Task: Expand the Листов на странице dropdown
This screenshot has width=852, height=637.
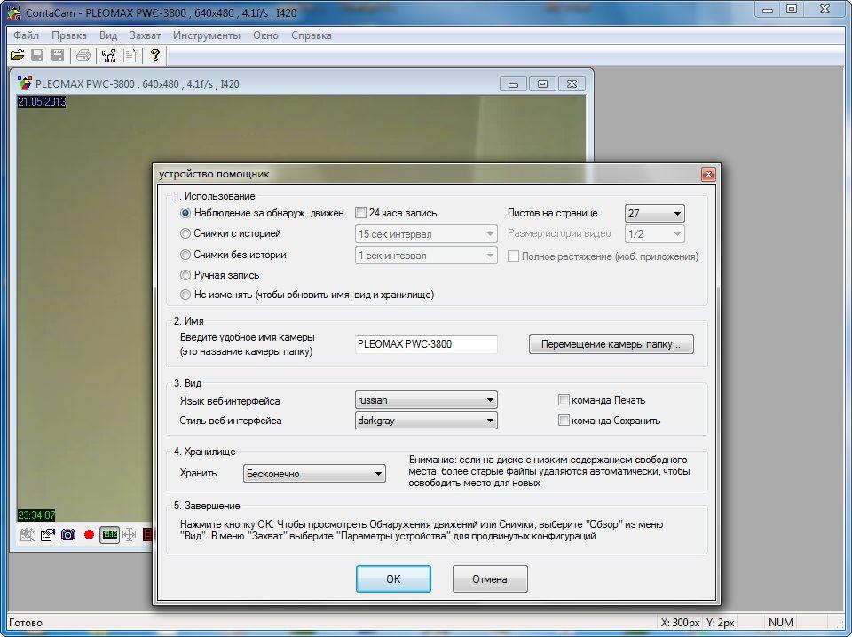Action: [655, 214]
